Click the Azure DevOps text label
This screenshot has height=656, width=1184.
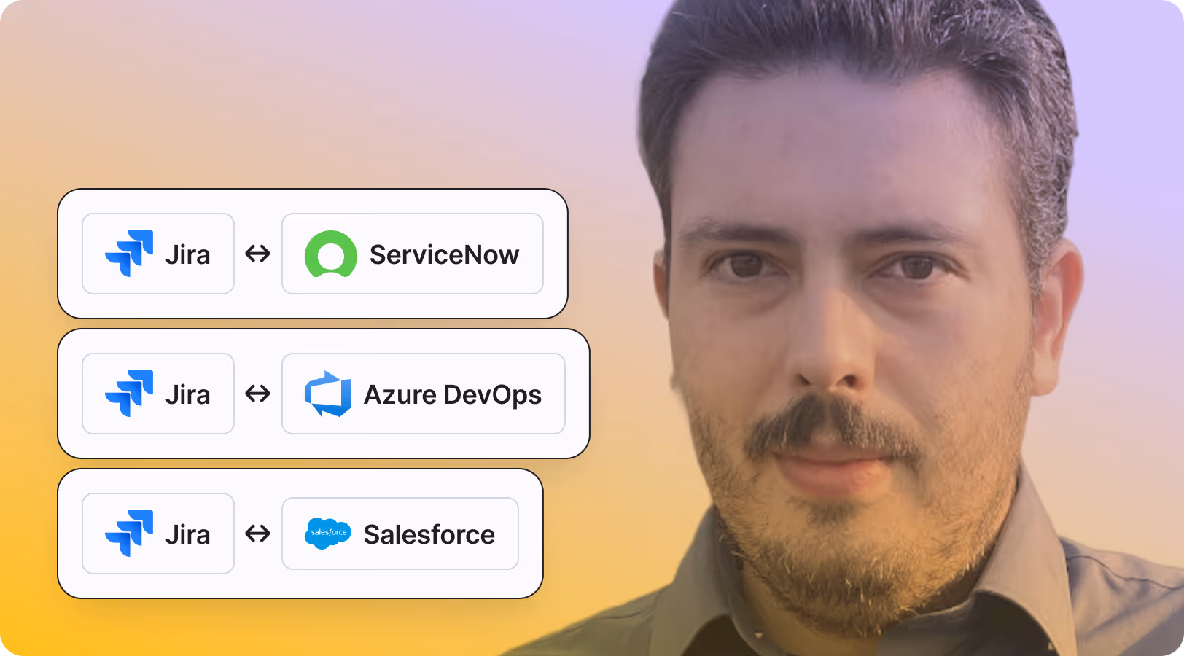(x=453, y=395)
